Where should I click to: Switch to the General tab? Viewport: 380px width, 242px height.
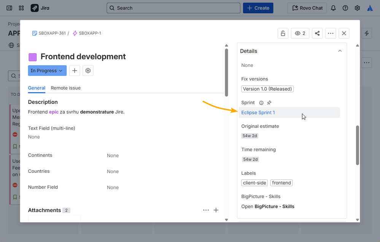[37, 88]
